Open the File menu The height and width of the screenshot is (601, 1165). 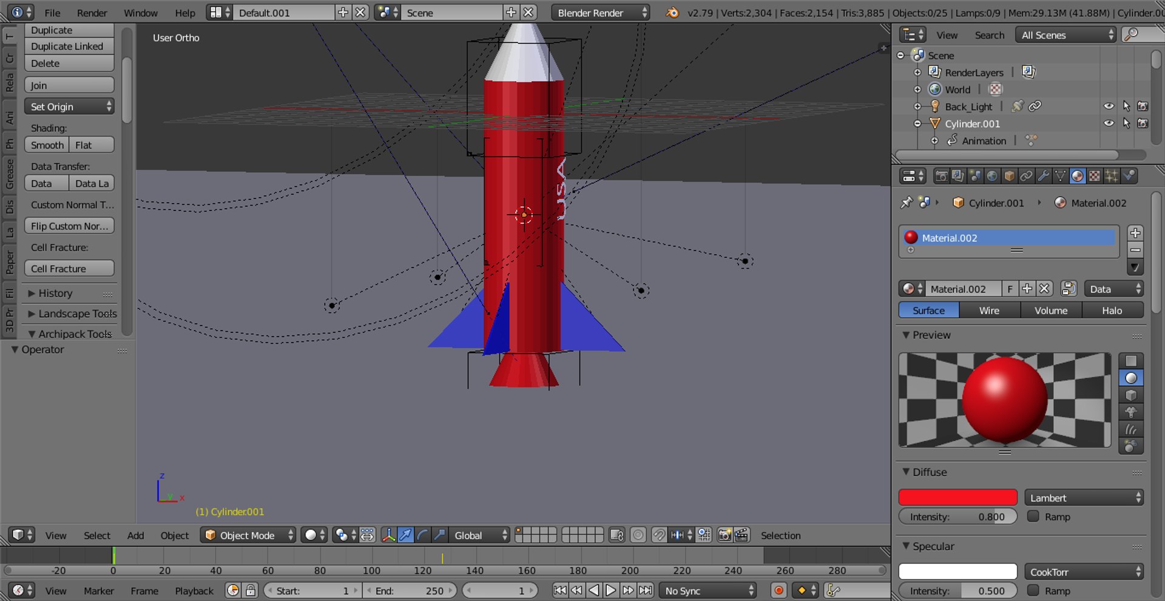point(52,13)
